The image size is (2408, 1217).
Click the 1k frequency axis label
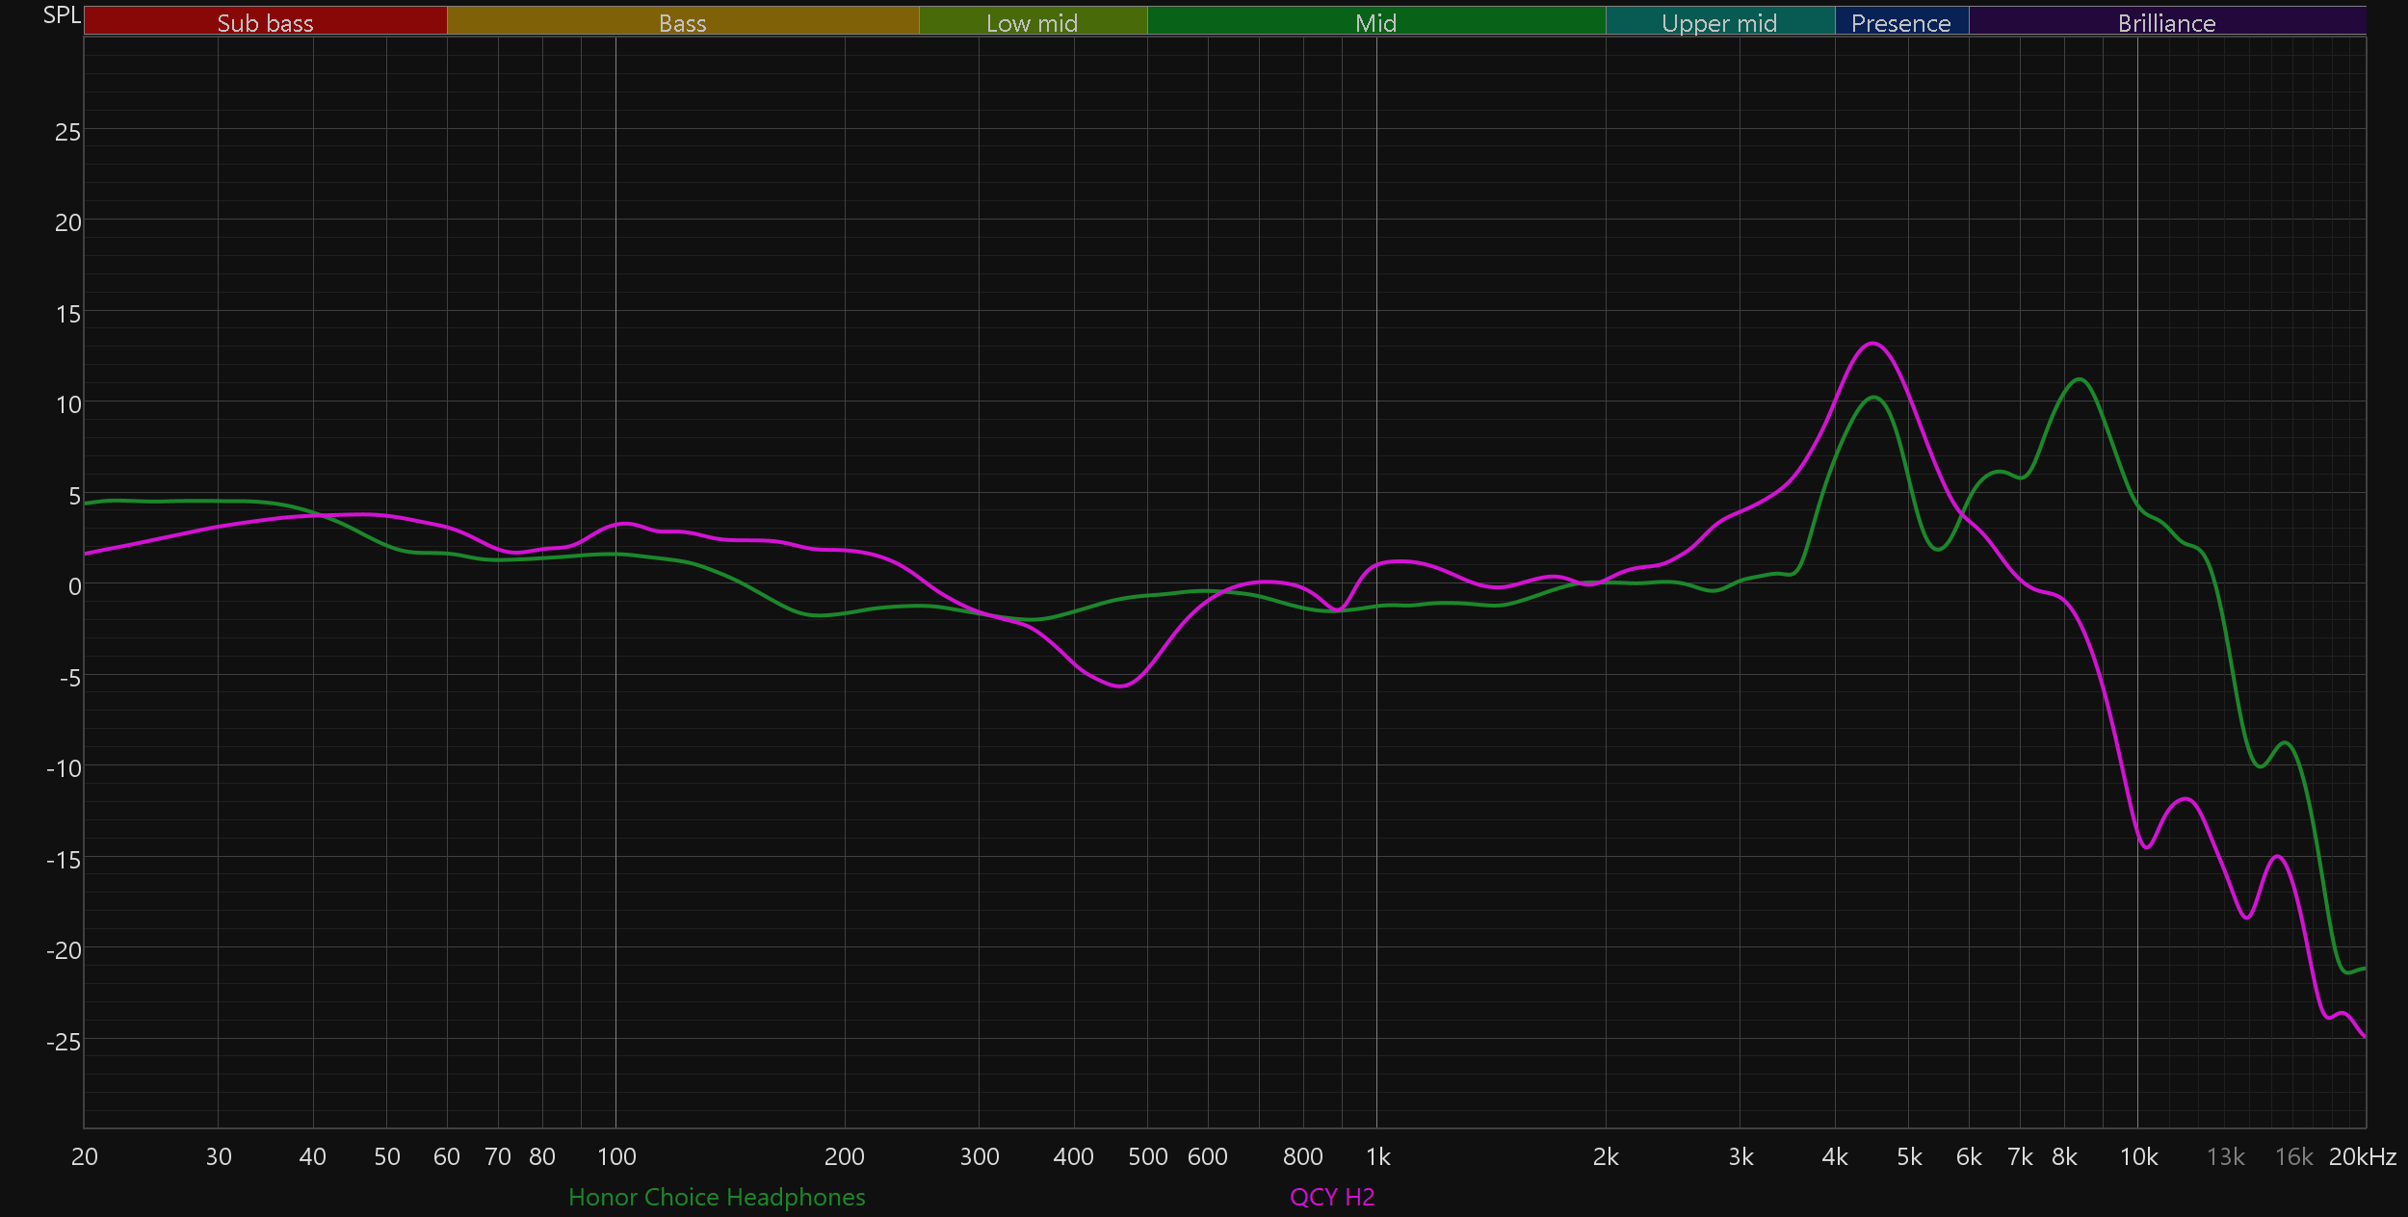point(1377,1156)
